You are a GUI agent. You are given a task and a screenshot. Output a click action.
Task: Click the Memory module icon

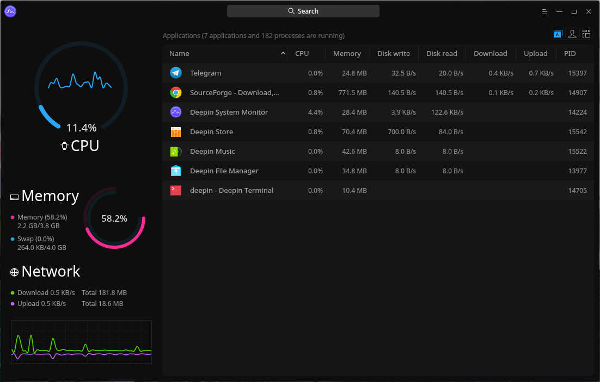[x=14, y=197]
